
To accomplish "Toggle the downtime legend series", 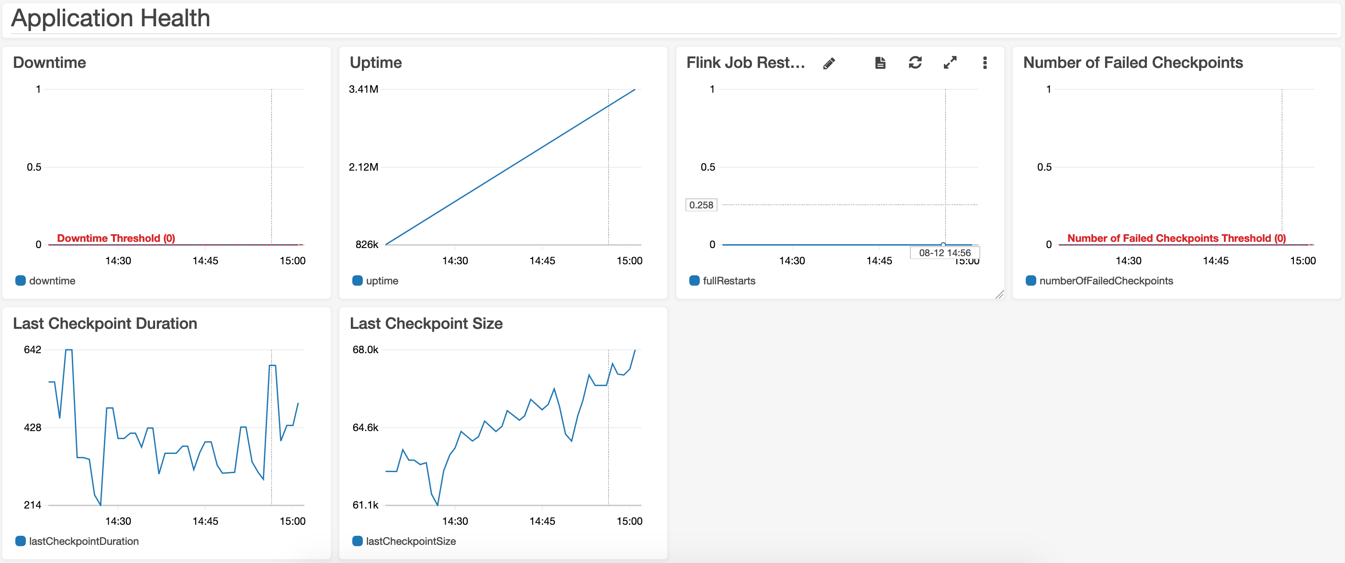I will (x=52, y=281).
